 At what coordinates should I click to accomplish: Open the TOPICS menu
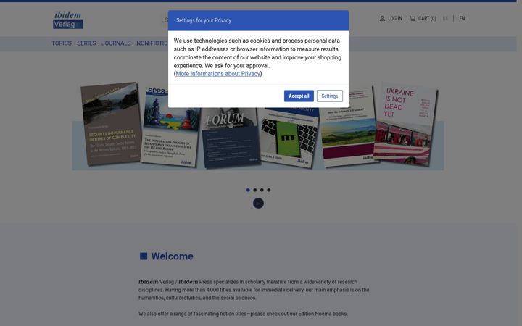[x=62, y=43]
